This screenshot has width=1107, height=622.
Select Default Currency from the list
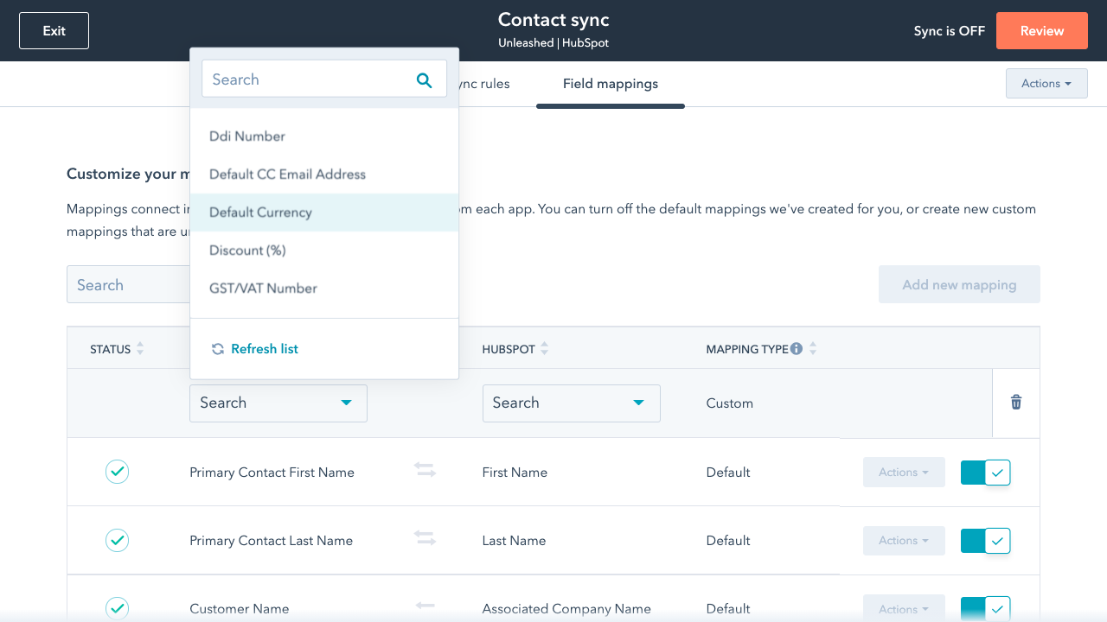[x=260, y=213]
